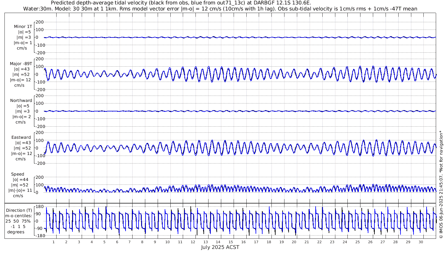Select the '-90' tick on the Direction axis
Screen dimensions: 445x254
(x=39, y=229)
